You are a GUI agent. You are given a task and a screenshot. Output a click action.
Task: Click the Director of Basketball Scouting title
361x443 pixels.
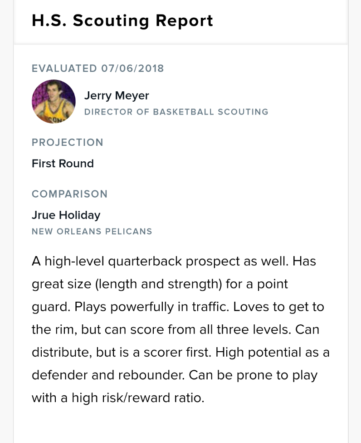[x=176, y=112]
